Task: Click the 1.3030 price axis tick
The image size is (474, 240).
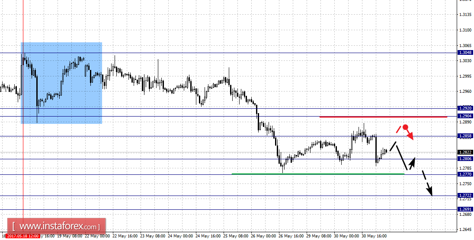Action: click(x=465, y=61)
